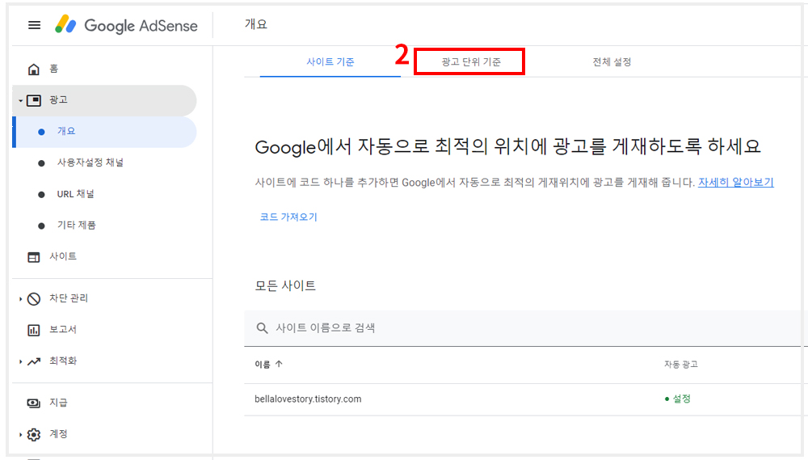Collapse the 광고 menu section arrow
808x460 pixels.
coord(21,100)
